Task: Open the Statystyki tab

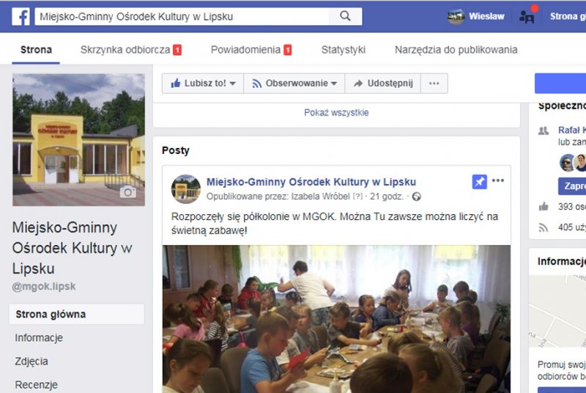Action: pyautogui.click(x=344, y=50)
